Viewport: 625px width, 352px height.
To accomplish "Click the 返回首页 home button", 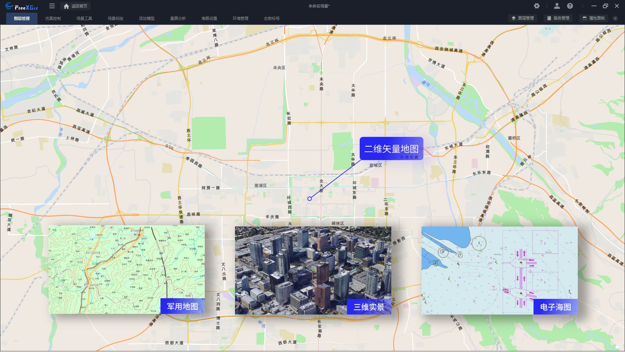I will [x=76, y=6].
